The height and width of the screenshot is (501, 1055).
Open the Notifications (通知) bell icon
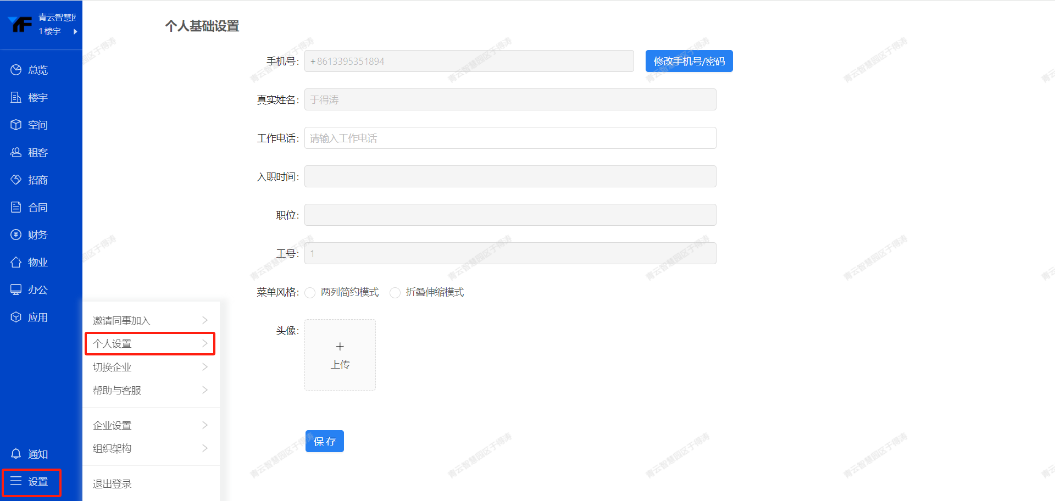(x=16, y=454)
